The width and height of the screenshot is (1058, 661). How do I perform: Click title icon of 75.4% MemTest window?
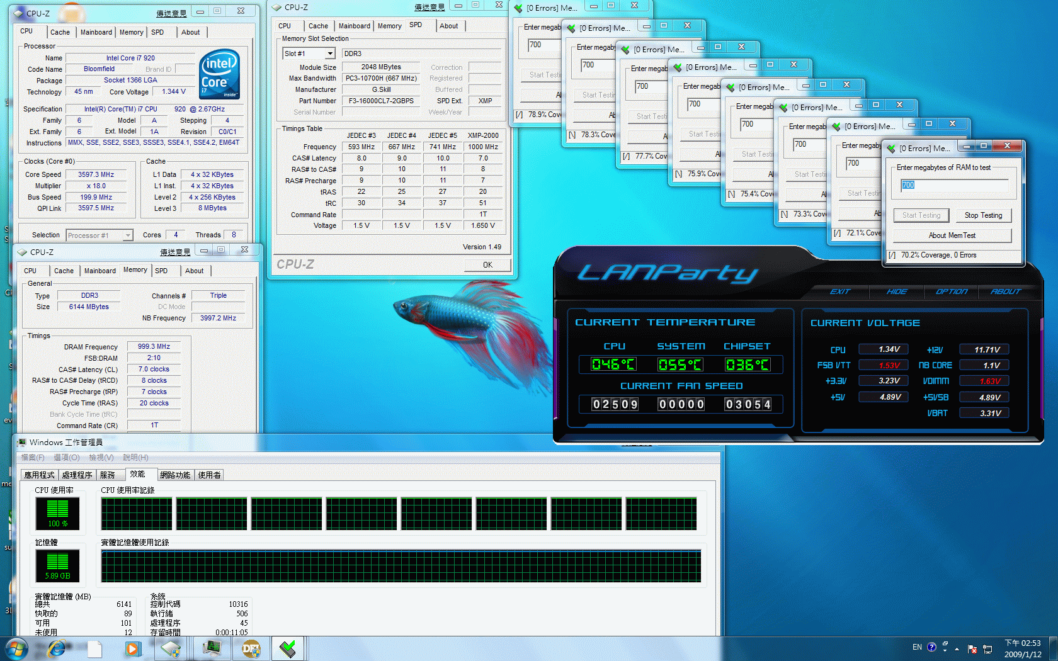pos(731,88)
